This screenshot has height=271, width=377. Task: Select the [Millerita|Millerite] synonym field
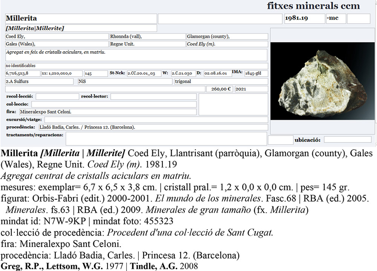(x=81, y=28)
